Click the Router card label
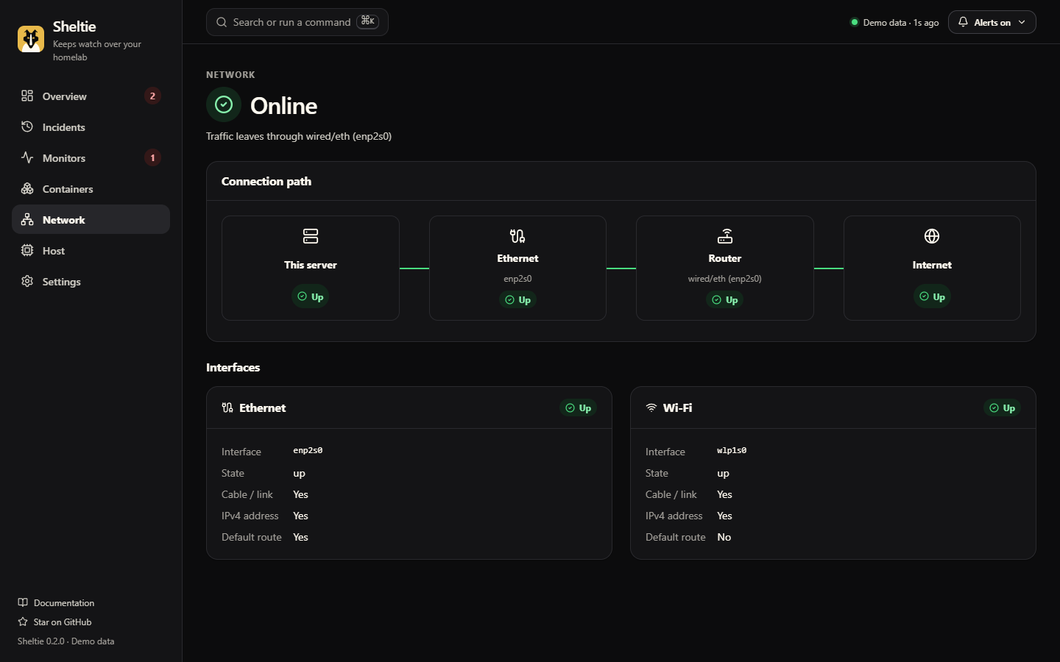Image resolution: width=1060 pixels, height=662 pixels. 725,258
